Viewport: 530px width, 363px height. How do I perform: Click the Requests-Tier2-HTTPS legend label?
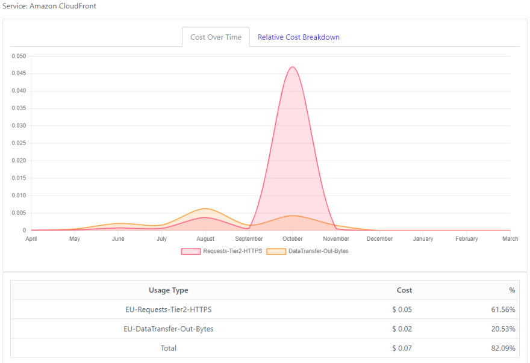232,251
